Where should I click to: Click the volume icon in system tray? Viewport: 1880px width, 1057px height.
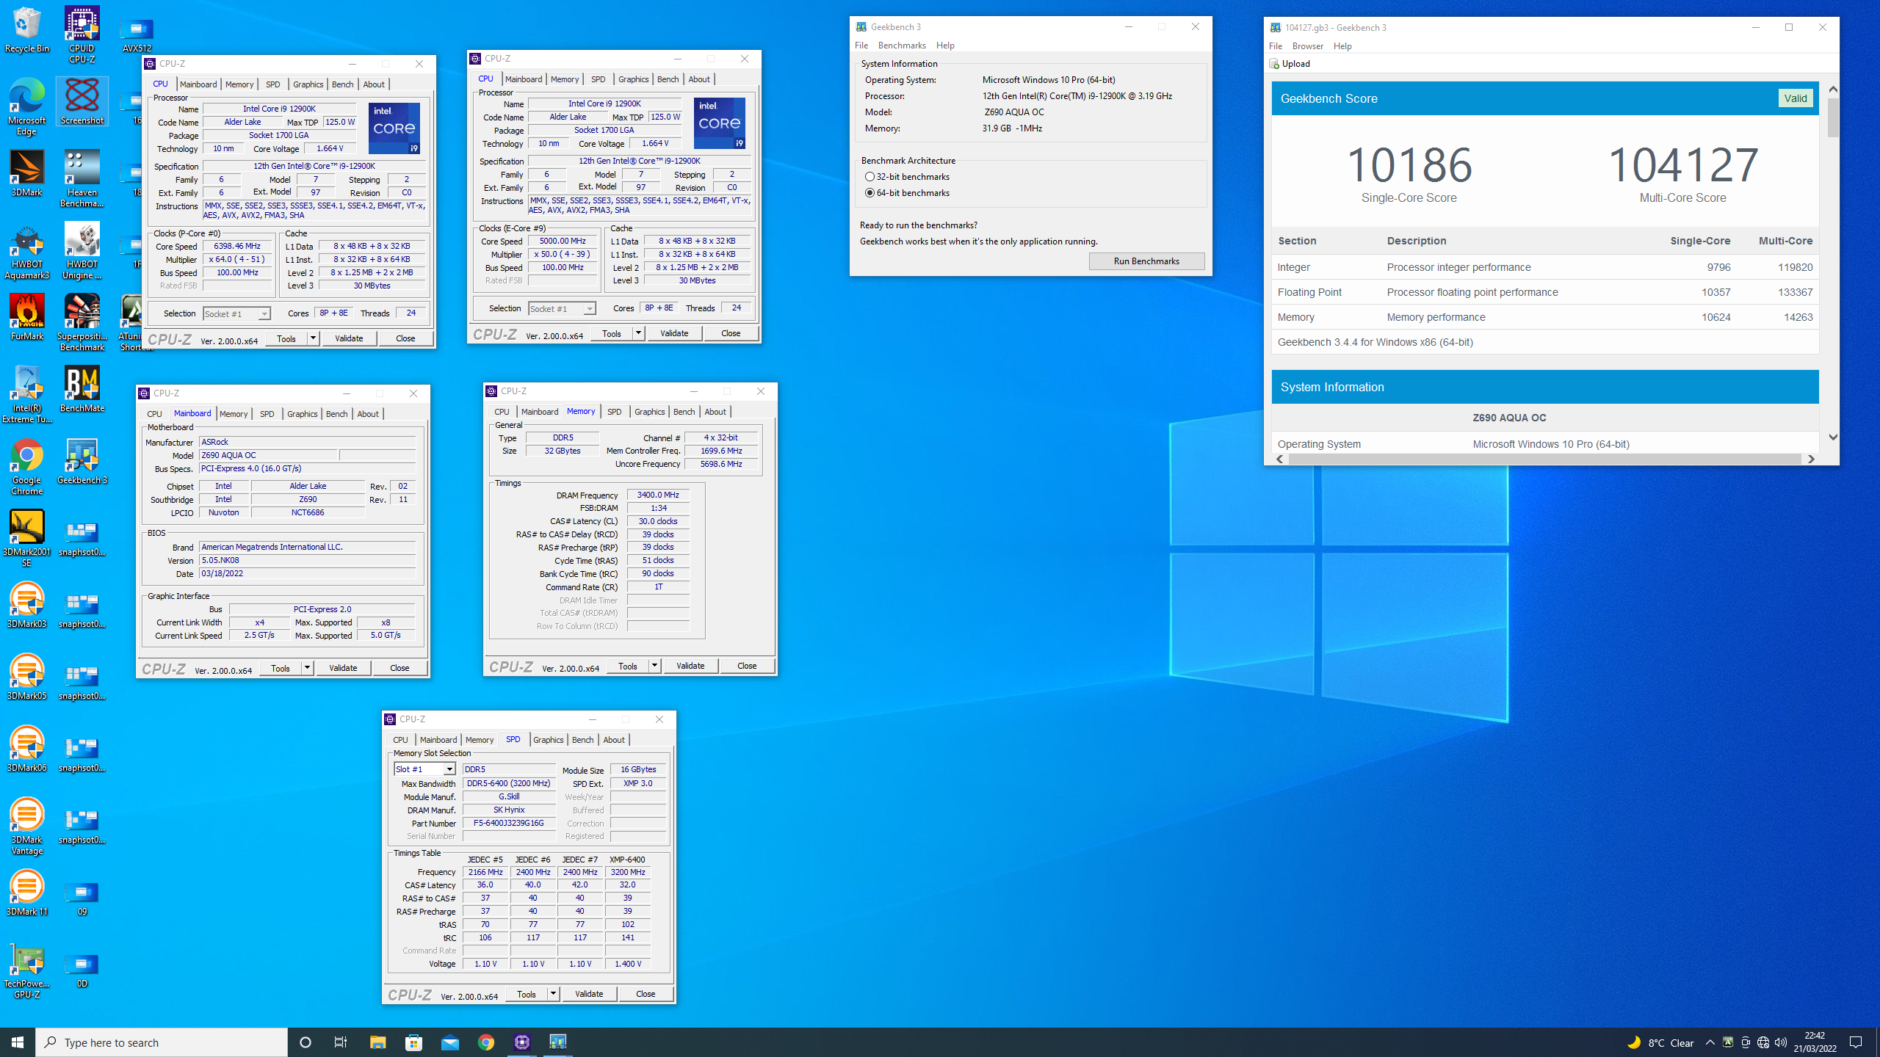point(1781,1042)
